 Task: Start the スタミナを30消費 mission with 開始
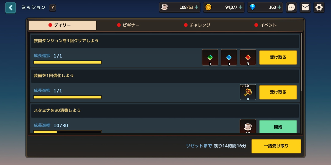pos(278,127)
